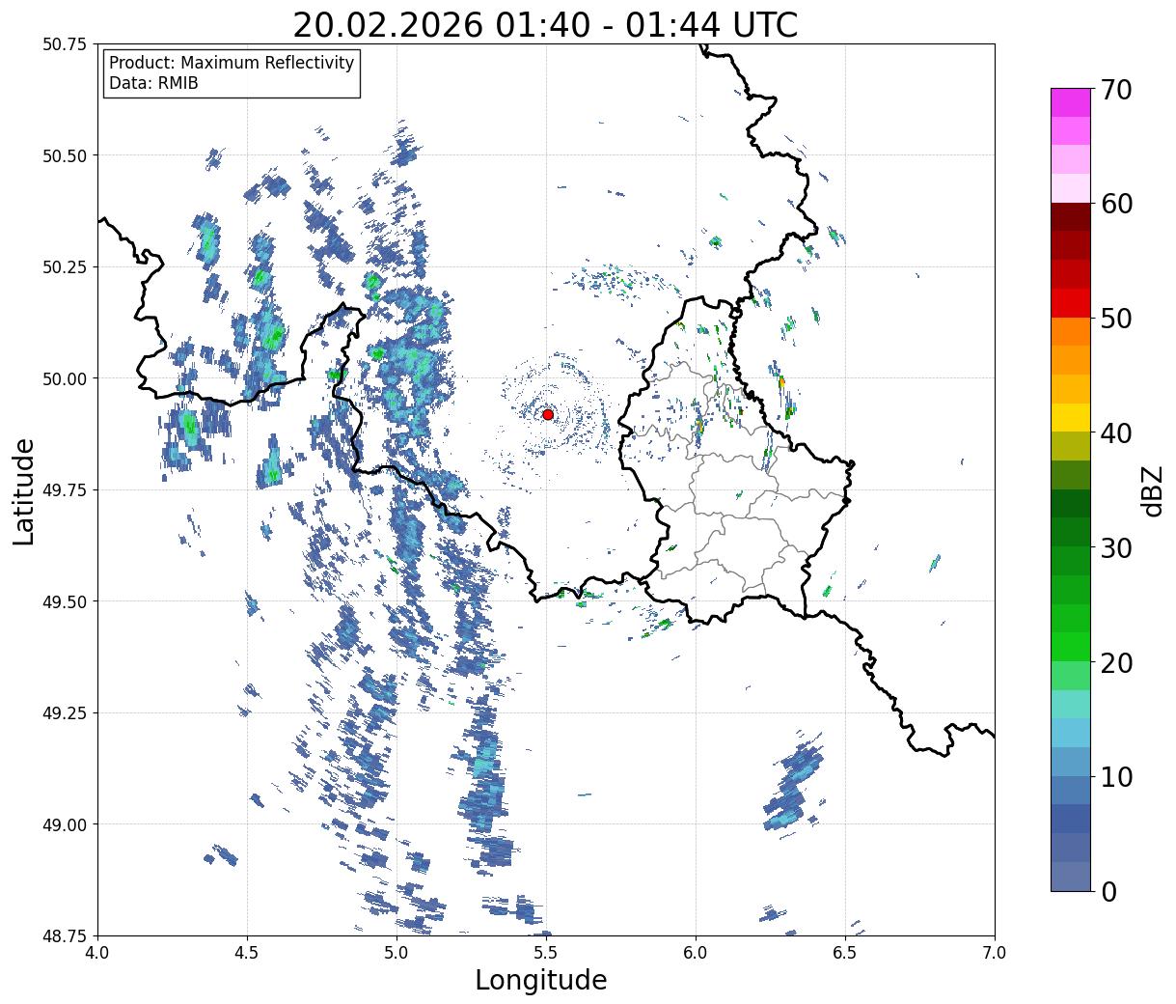This screenshot has height=1004, width=1176.
Task: Click the colorbar tick label 40
Action: coord(1116,433)
